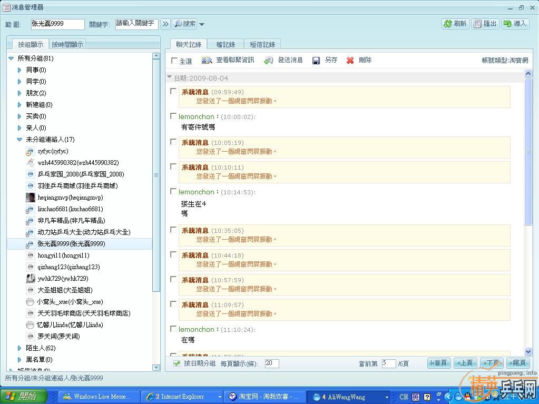Screen dimensions: 539x404
Task: Click the view contact info icon
Action: click(x=207, y=61)
